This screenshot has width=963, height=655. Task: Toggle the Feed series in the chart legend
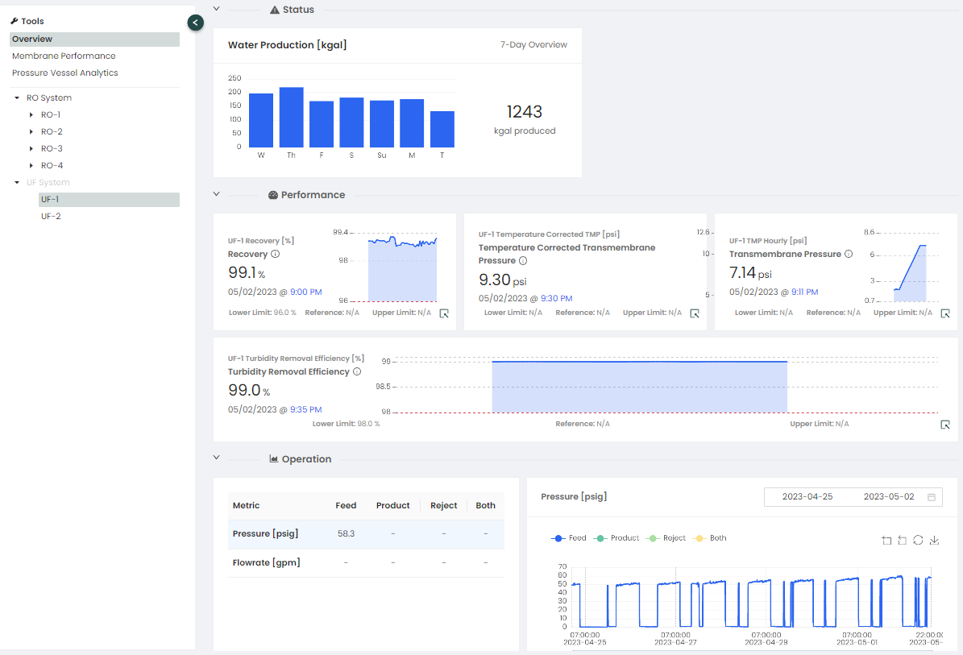tap(569, 538)
